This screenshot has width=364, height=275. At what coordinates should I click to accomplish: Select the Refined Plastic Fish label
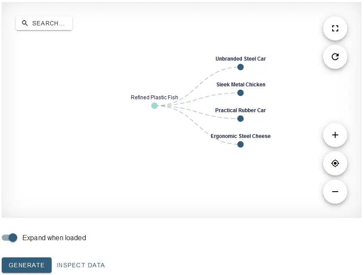coord(154,98)
